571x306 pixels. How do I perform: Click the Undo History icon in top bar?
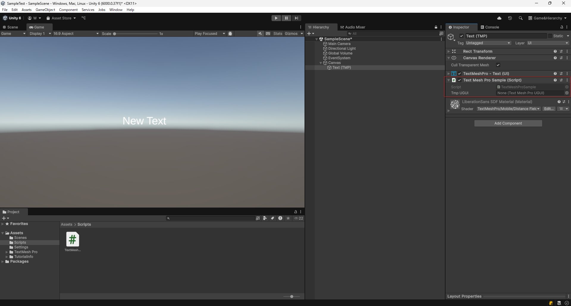tap(510, 18)
